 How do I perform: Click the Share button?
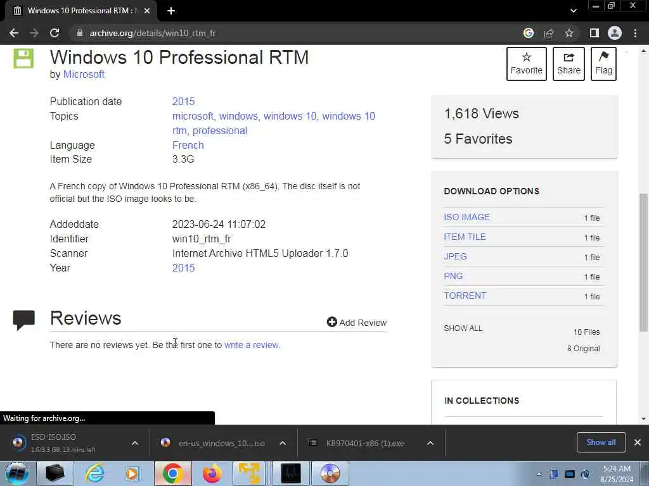[x=569, y=64]
